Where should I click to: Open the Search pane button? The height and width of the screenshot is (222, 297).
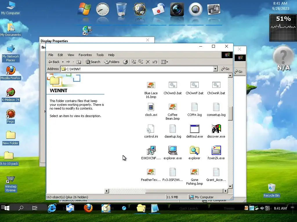[93, 62]
